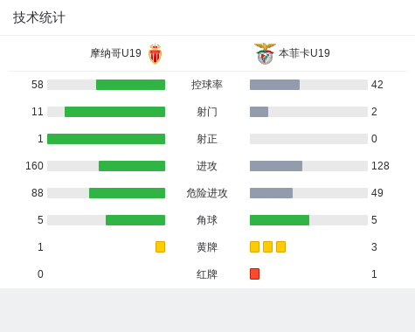Click the Monaco U19 team crest

[156, 54]
